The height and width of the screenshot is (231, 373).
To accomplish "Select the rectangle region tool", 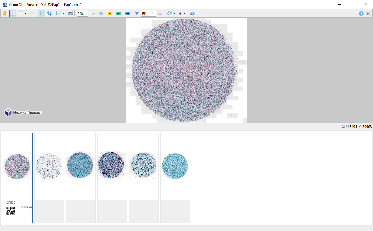I will pyautogui.click(x=58, y=13).
